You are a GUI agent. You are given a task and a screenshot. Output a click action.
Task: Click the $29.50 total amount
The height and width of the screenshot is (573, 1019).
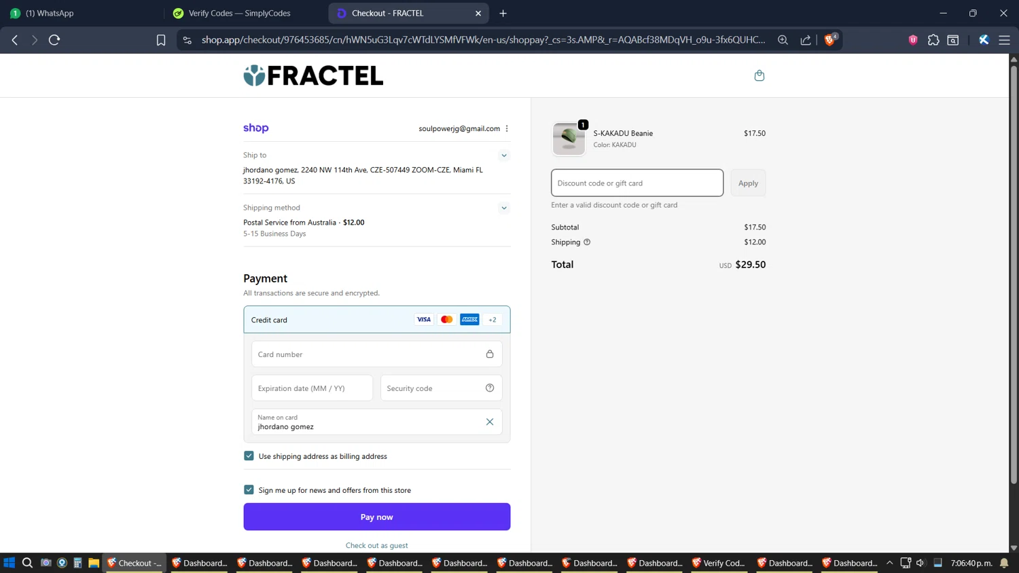pyautogui.click(x=751, y=265)
